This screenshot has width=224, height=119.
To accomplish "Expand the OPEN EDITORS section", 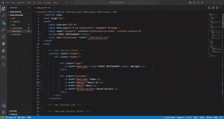I will tap(16, 12).
